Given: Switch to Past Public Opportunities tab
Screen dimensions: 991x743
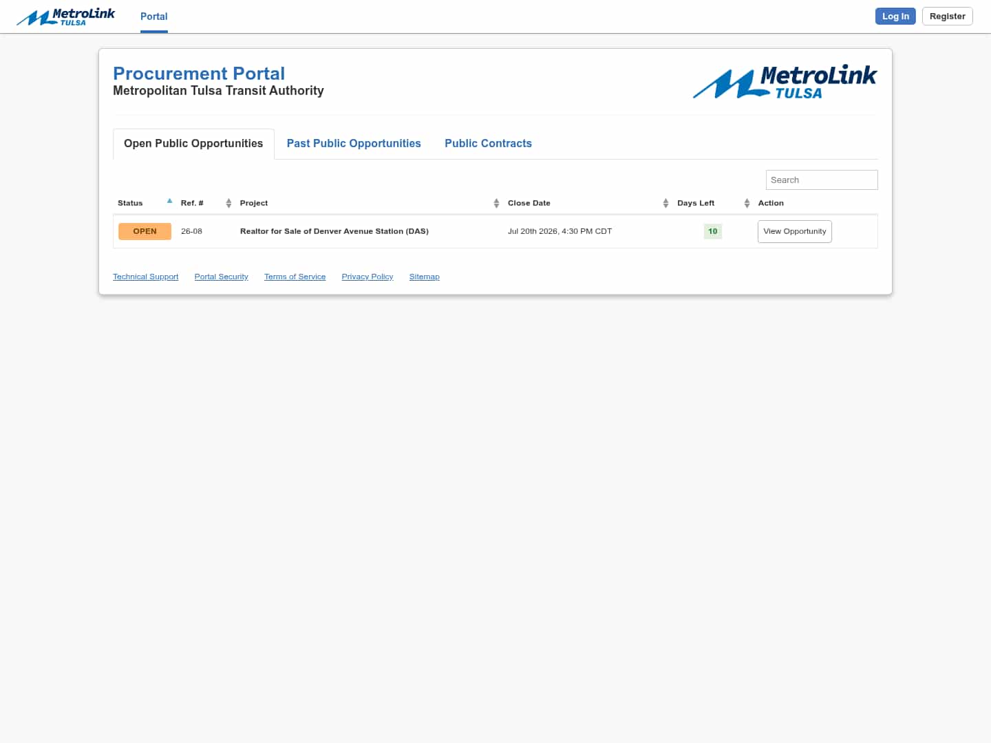Looking at the screenshot, I should [x=354, y=143].
